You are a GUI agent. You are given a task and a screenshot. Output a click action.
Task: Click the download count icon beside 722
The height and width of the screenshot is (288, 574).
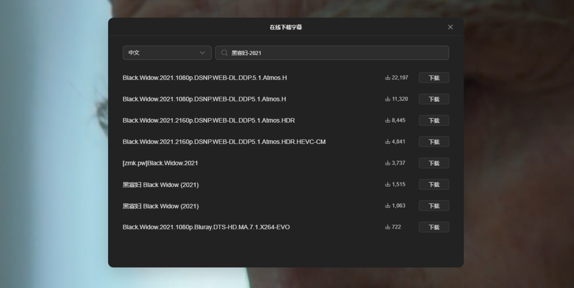click(x=388, y=227)
